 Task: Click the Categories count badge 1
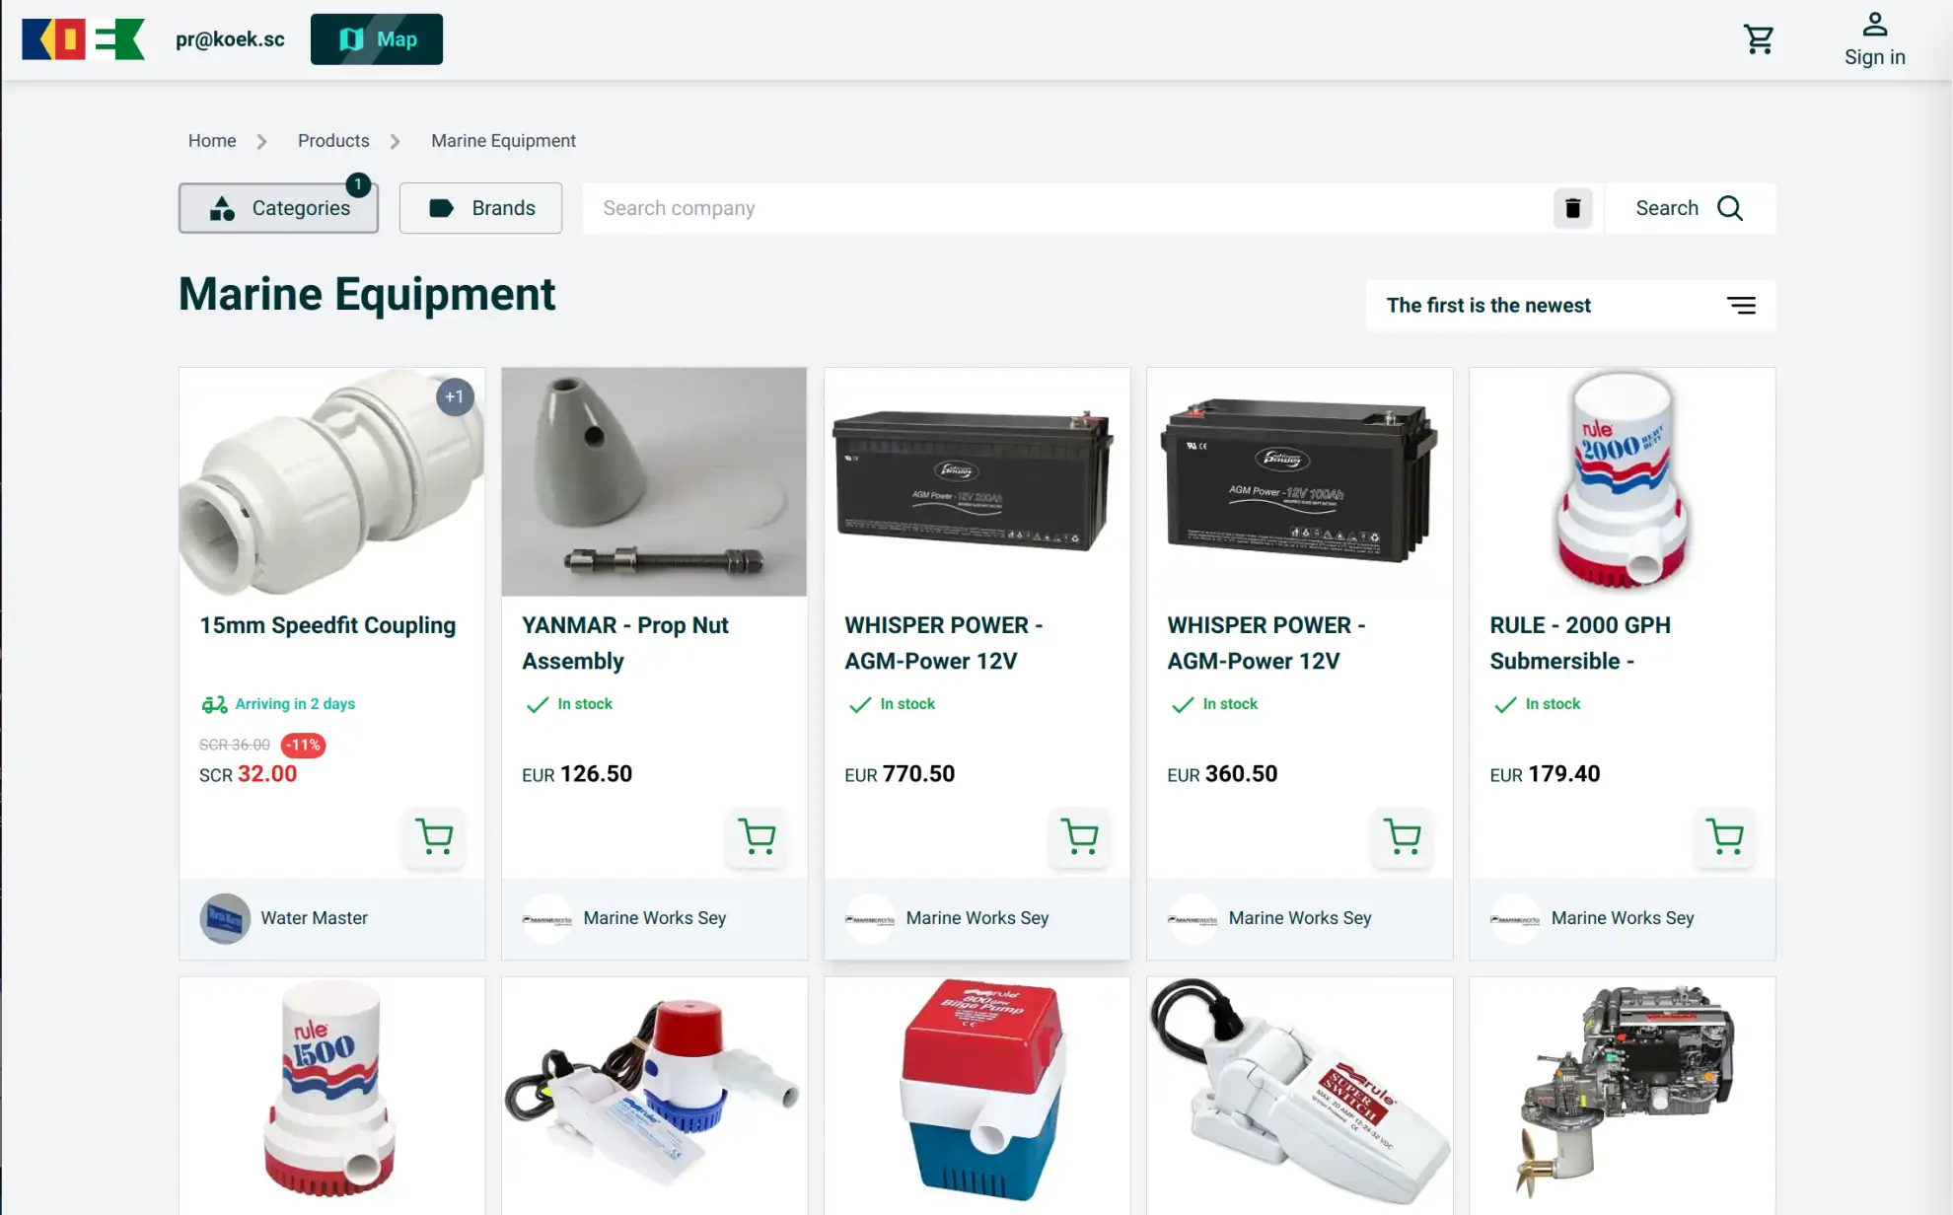coord(358,184)
